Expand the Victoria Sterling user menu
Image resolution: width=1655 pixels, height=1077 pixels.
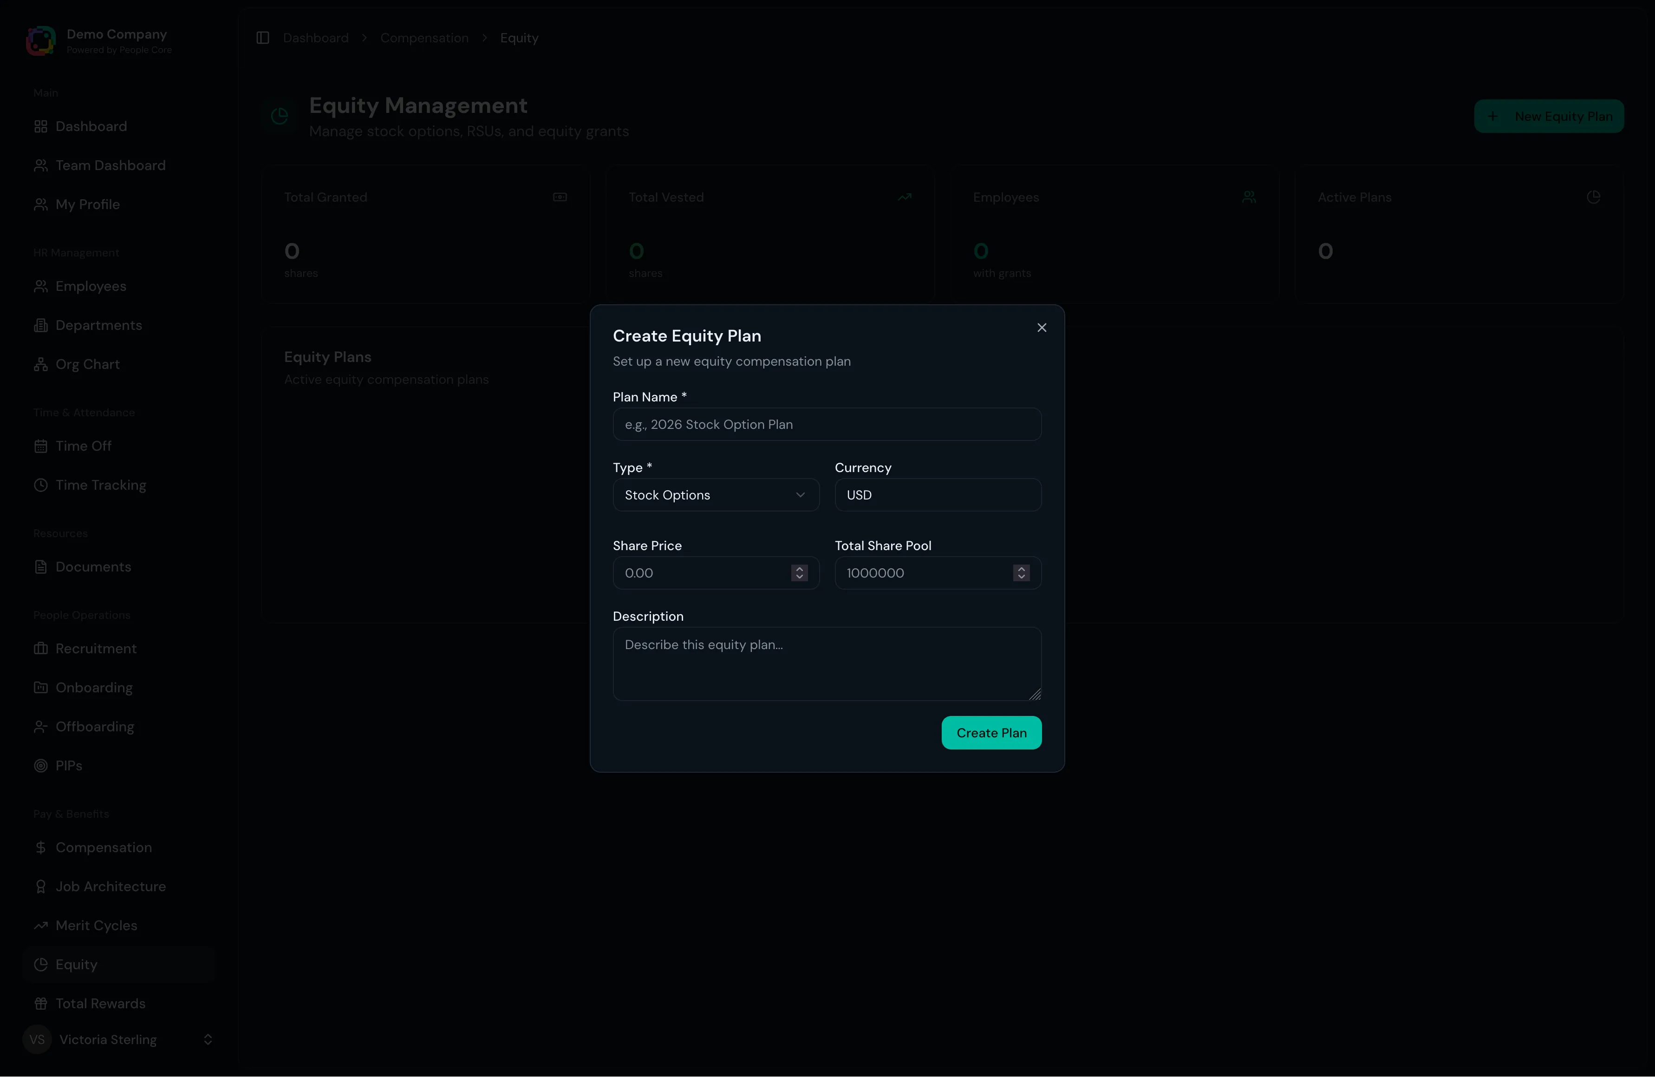point(207,1039)
